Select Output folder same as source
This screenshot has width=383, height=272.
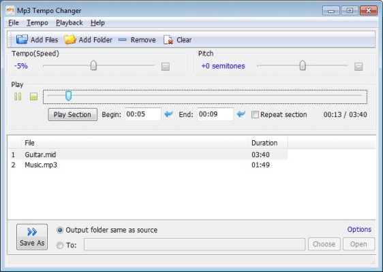coord(60,230)
